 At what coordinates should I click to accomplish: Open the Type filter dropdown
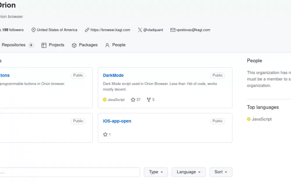coord(156,172)
